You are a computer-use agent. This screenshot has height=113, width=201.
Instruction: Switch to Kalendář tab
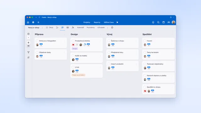[80, 28]
